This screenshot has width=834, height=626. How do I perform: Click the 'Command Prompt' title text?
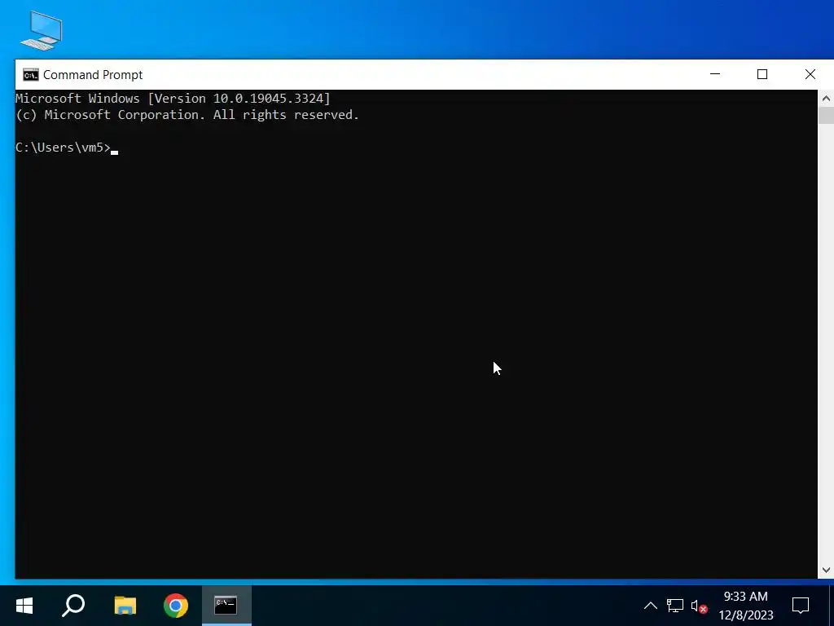click(93, 75)
